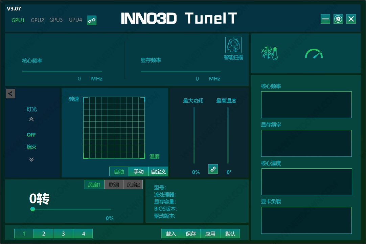Minimize the TuneIT window
Screen dimensions: 366x244
point(325,19)
